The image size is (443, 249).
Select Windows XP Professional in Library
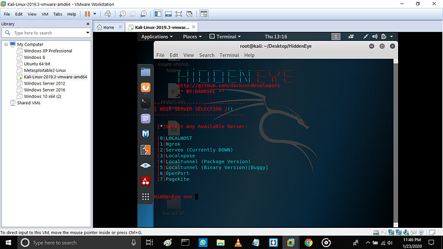pyautogui.click(x=48, y=51)
